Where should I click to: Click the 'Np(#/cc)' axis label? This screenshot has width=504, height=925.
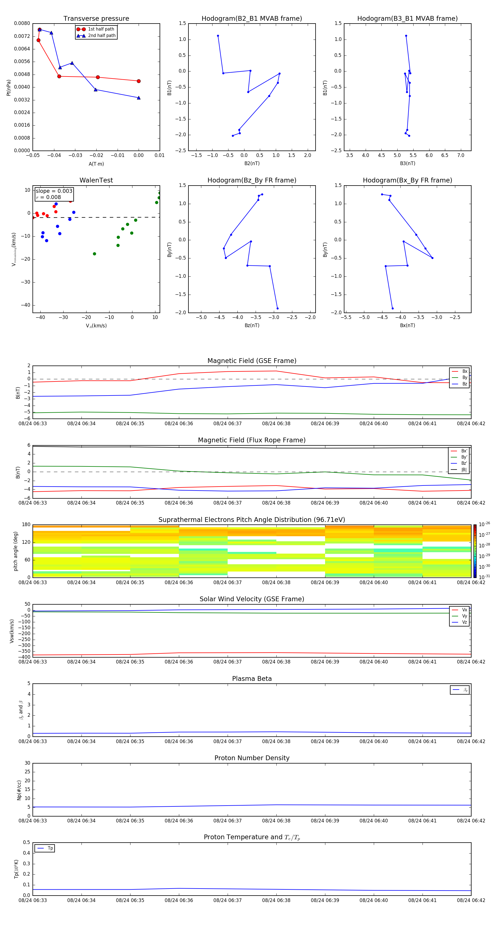[x=19, y=790]
